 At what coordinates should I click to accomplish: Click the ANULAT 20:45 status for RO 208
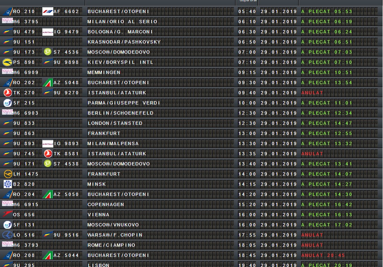point(323,255)
